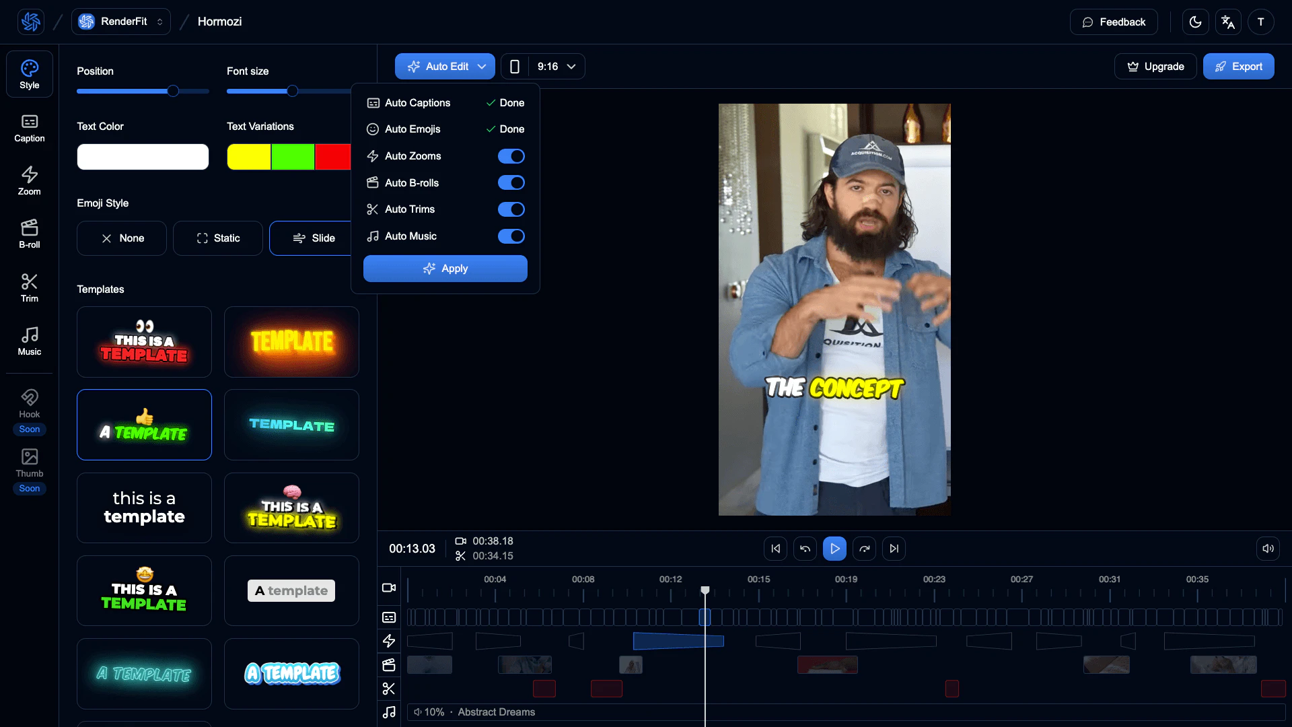Expand the RenderFit project switcher
Viewport: 1292px width, 727px height.
click(120, 21)
